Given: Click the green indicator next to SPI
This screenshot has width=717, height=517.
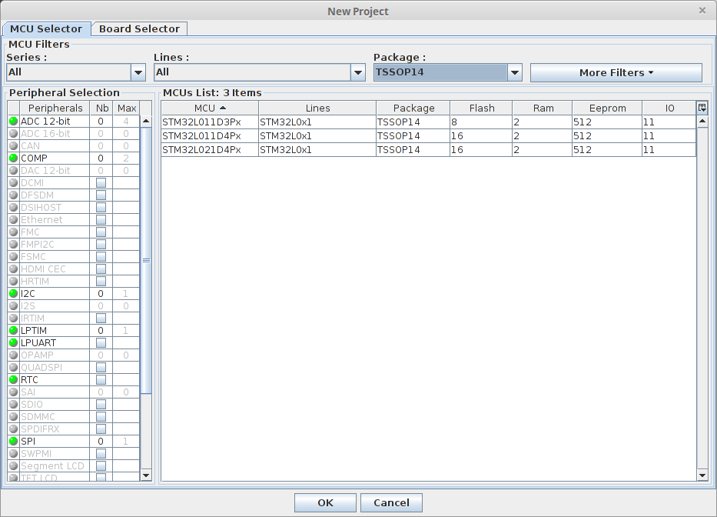Looking at the screenshot, I should pos(13,442).
